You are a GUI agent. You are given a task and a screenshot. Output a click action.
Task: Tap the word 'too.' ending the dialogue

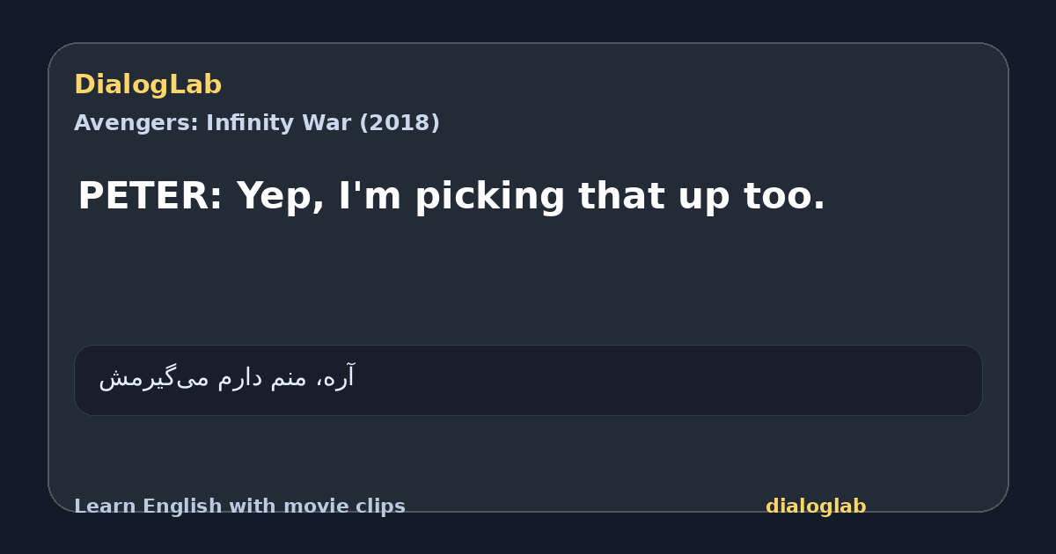click(784, 196)
